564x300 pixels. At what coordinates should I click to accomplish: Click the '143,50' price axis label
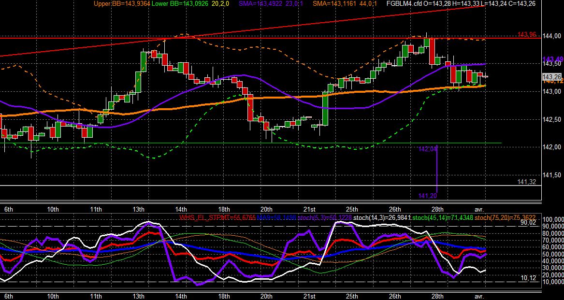point(552,64)
